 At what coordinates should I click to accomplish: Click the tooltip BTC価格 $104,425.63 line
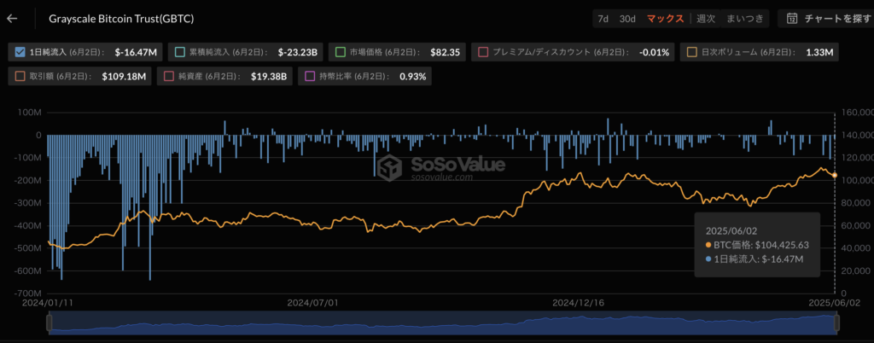click(757, 245)
